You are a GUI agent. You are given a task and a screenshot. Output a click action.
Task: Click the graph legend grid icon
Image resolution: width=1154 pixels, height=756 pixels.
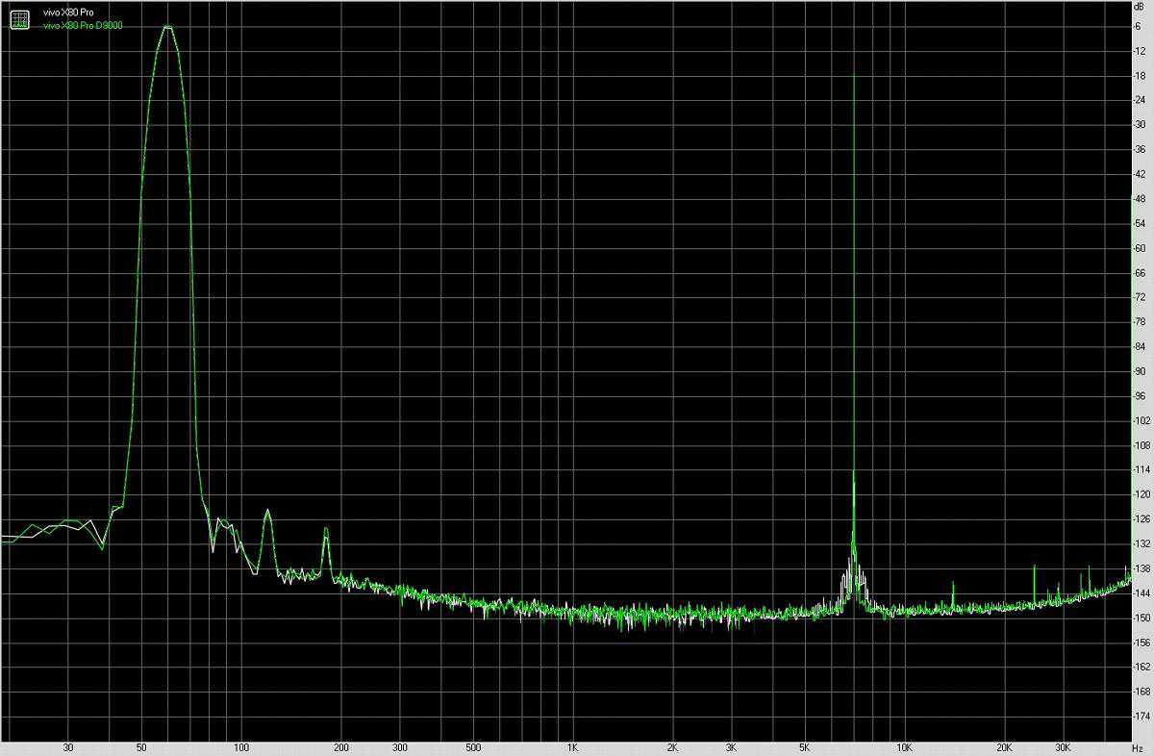click(19, 18)
